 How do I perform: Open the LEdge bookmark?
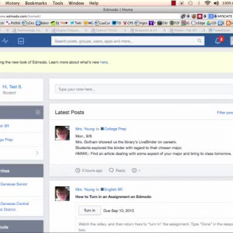(198, 23)
